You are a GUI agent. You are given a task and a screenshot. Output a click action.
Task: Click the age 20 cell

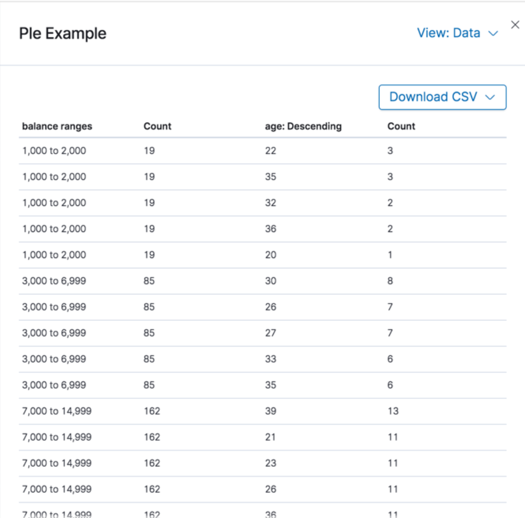(270, 255)
